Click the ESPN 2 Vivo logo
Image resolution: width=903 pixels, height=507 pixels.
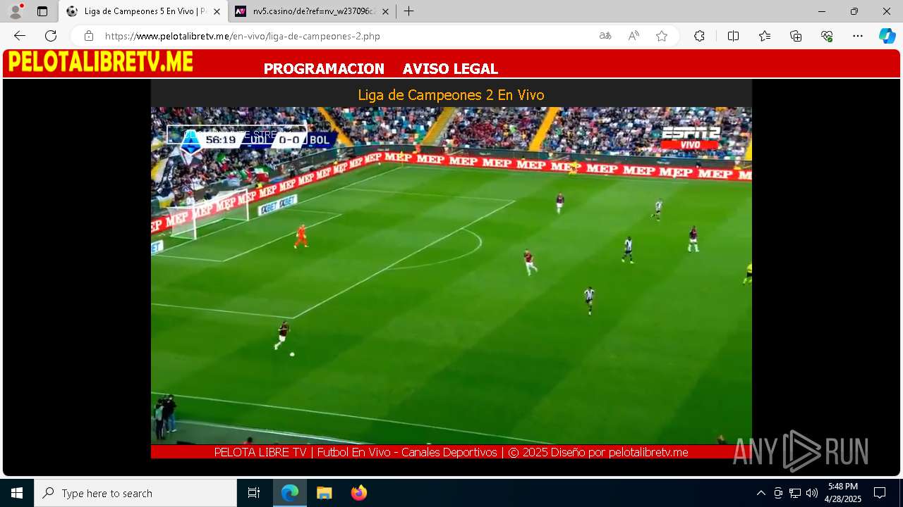click(x=690, y=138)
